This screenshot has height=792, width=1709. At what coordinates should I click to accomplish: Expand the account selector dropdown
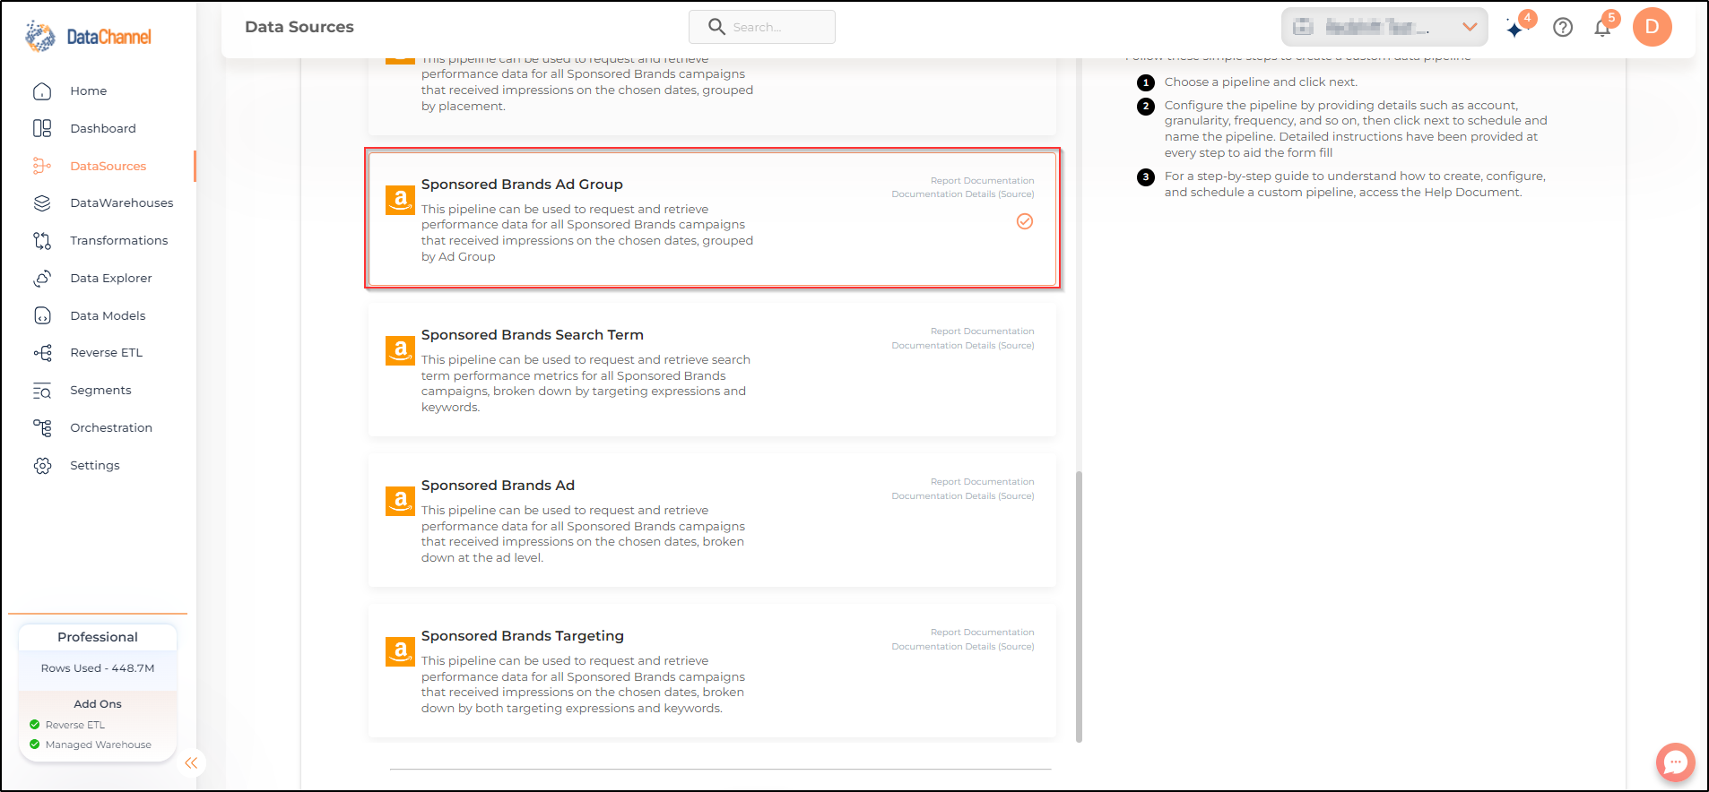point(1384,27)
